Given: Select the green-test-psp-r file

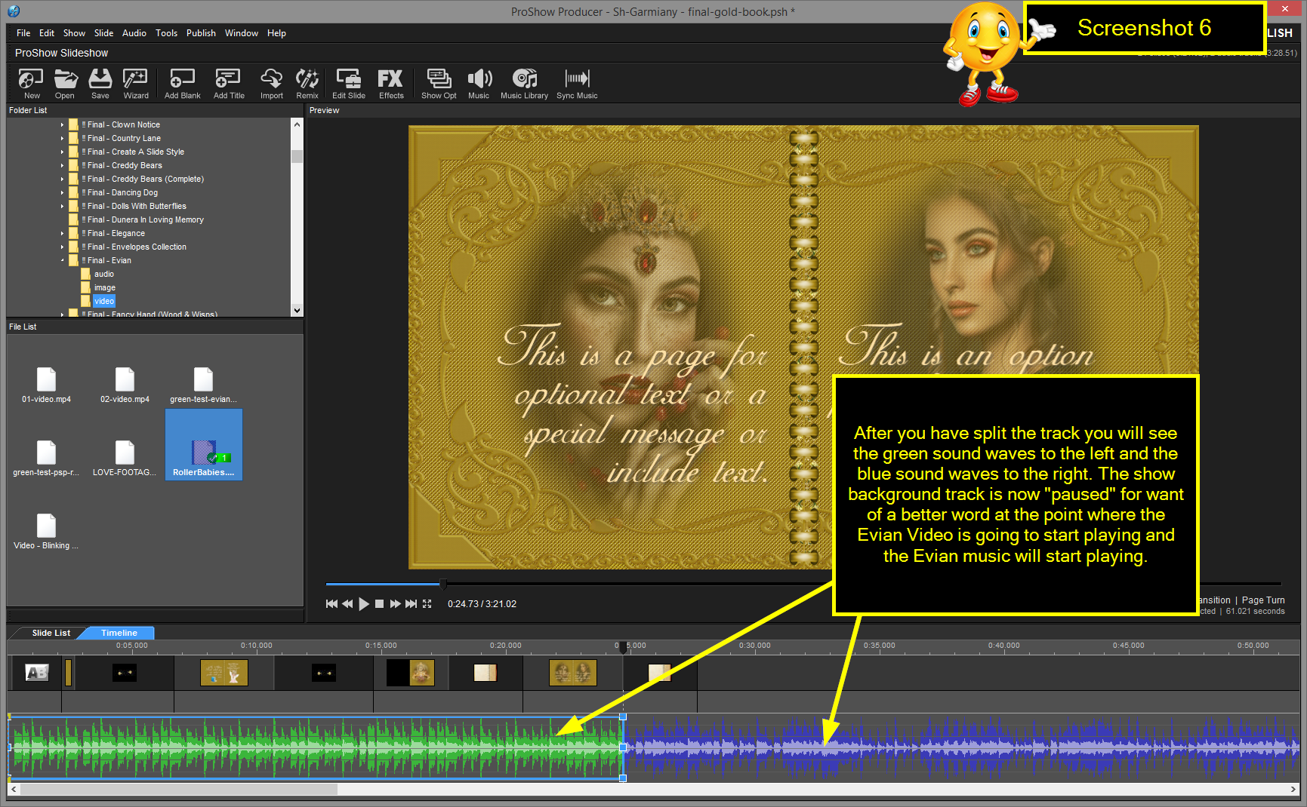Looking at the screenshot, I should point(46,459).
